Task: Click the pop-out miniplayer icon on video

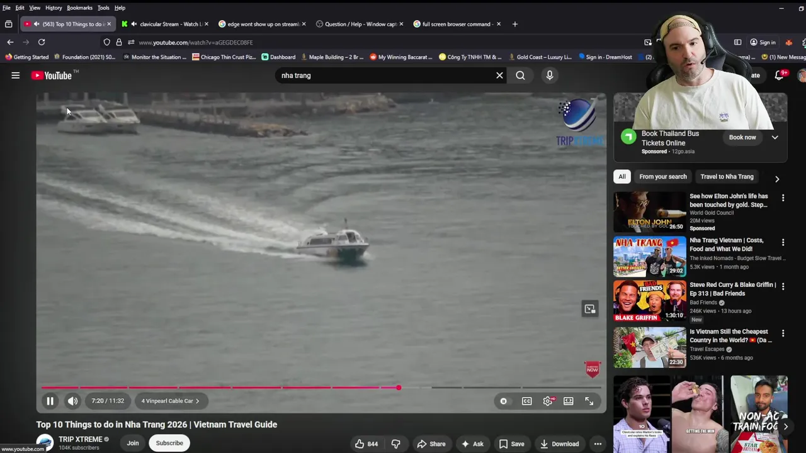Action: [589, 309]
